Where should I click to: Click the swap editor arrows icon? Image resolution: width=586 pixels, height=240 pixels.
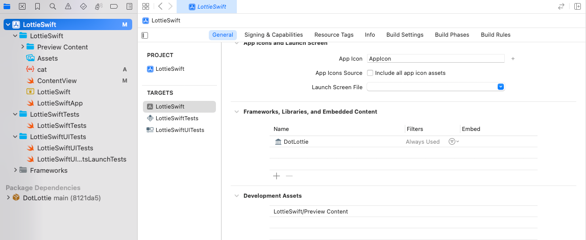pyautogui.click(x=561, y=6)
